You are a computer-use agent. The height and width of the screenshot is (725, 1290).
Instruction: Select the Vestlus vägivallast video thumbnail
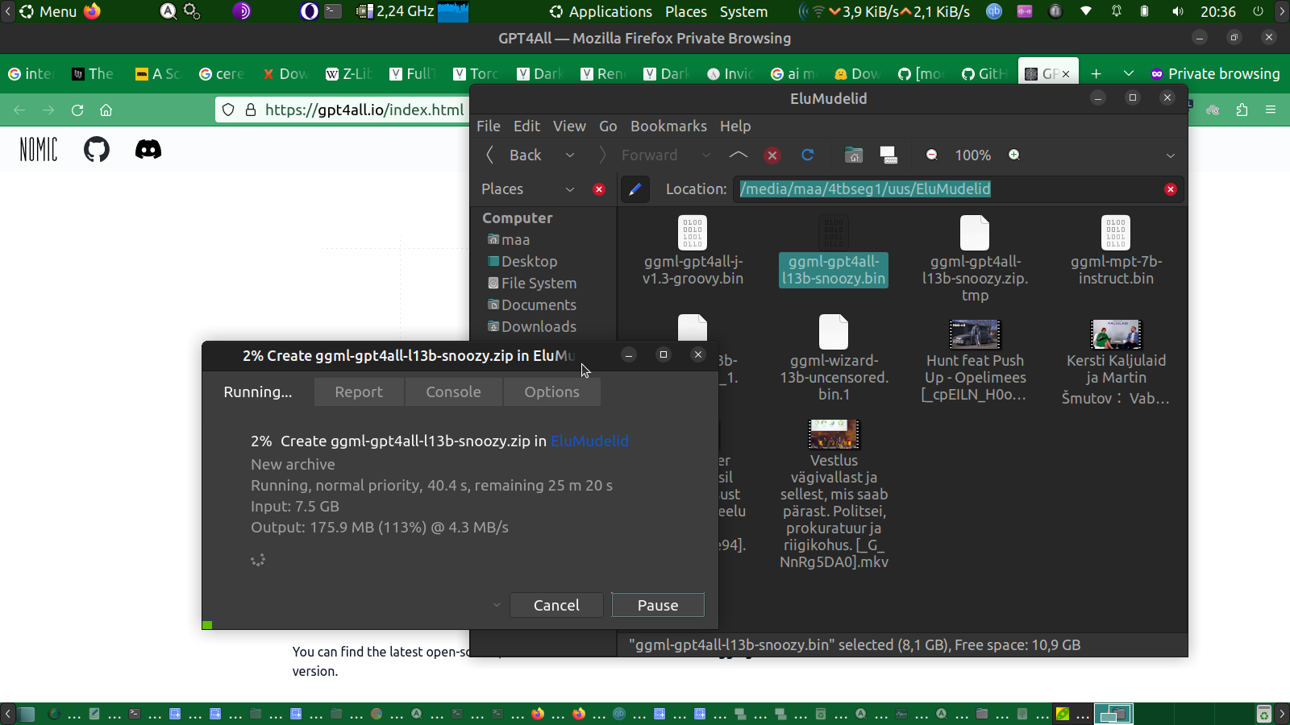point(834,434)
